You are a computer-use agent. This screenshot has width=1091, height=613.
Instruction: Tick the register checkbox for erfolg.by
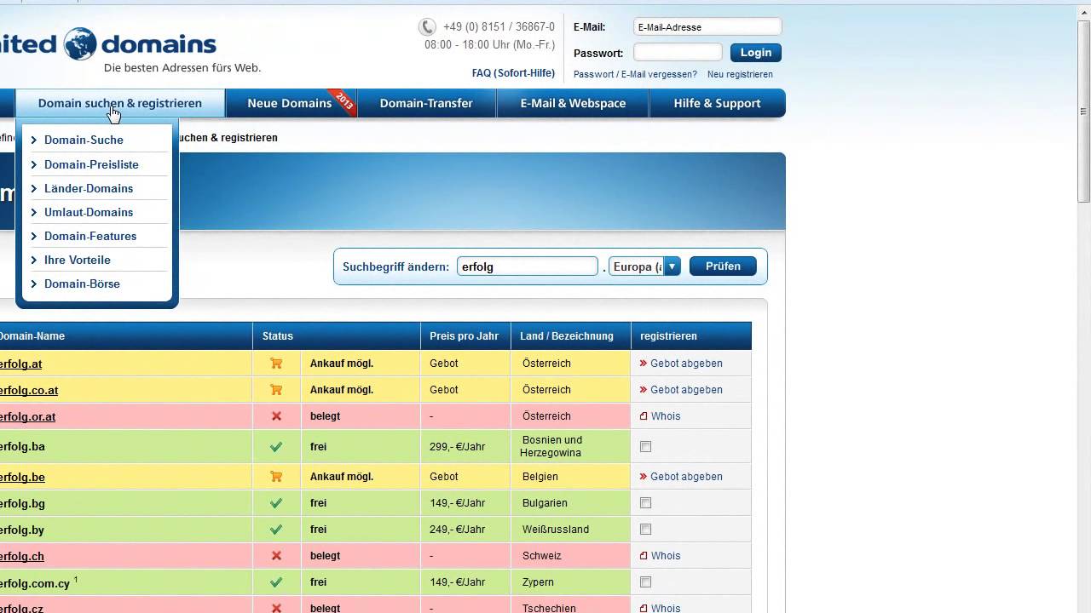point(645,530)
